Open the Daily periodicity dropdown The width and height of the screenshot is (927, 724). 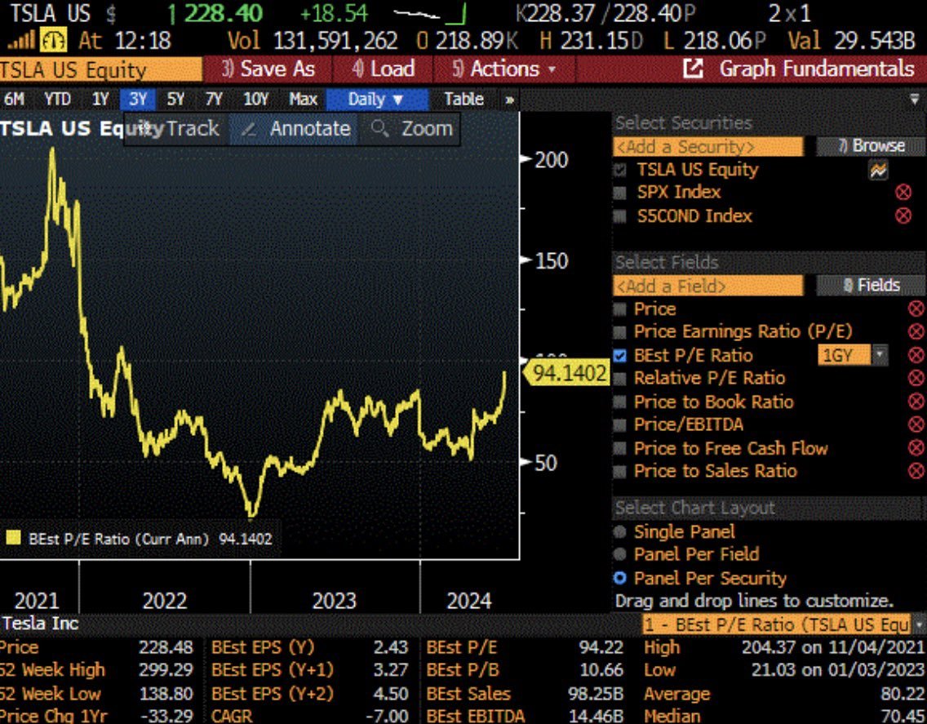377,100
